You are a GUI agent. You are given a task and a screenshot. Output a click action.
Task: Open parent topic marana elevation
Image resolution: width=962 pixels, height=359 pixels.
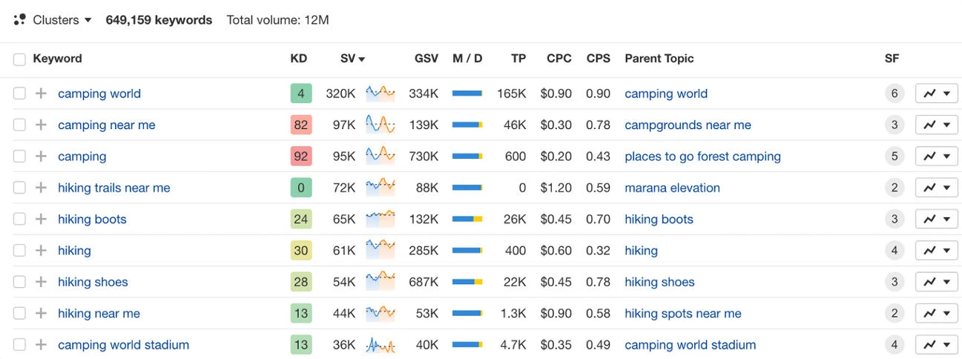[672, 188]
